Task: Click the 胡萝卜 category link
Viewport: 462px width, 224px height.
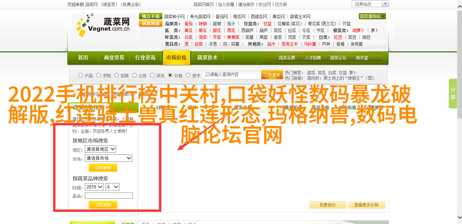Action: (359, 30)
